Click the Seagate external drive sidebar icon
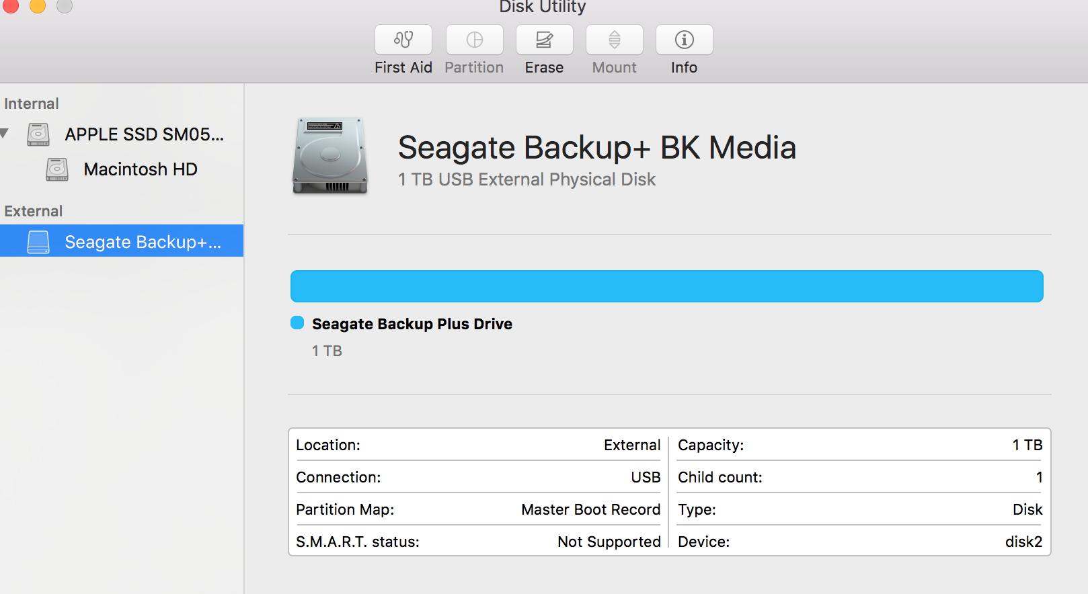This screenshot has width=1088, height=594. point(38,242)
